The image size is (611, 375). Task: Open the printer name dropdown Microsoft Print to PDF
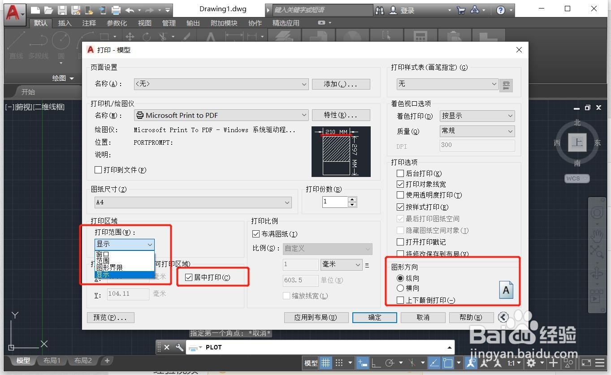pyautogui.click(x=221, y=115)
